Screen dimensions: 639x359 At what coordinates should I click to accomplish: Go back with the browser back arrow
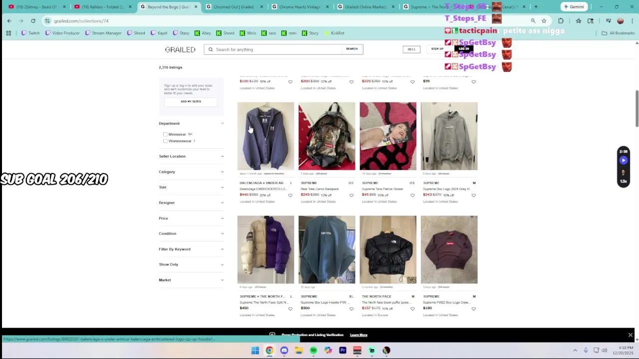pos(9,21)
